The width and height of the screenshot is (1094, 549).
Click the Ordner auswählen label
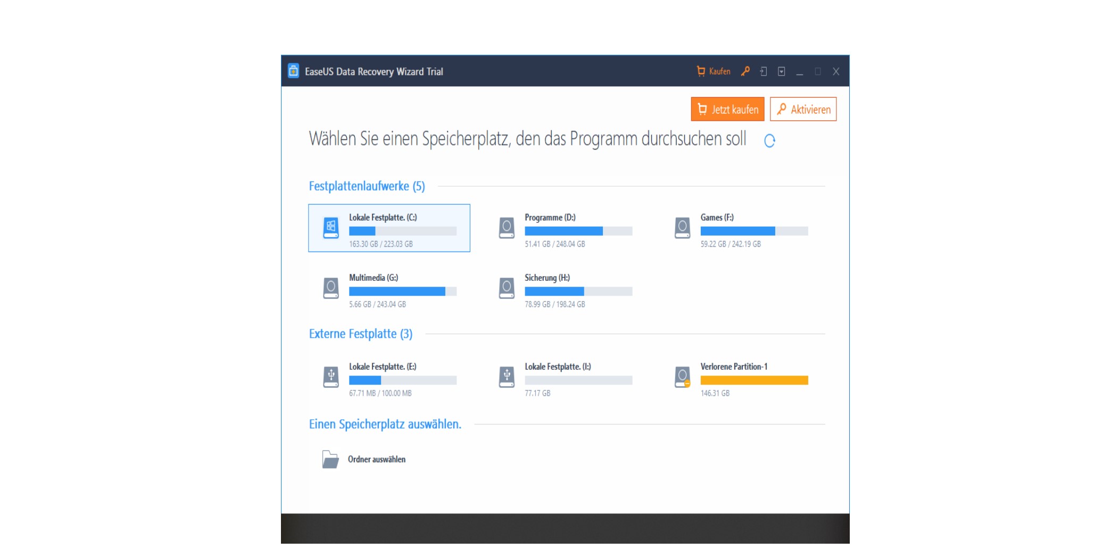coord(377,459)
